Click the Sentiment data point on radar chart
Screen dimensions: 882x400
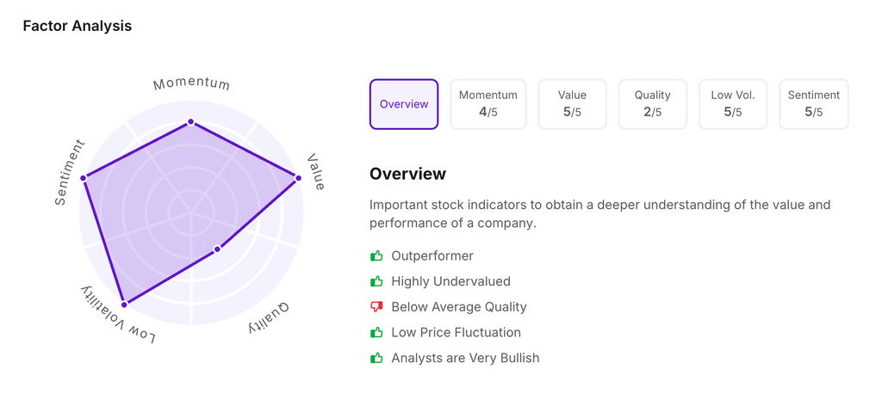84,178
